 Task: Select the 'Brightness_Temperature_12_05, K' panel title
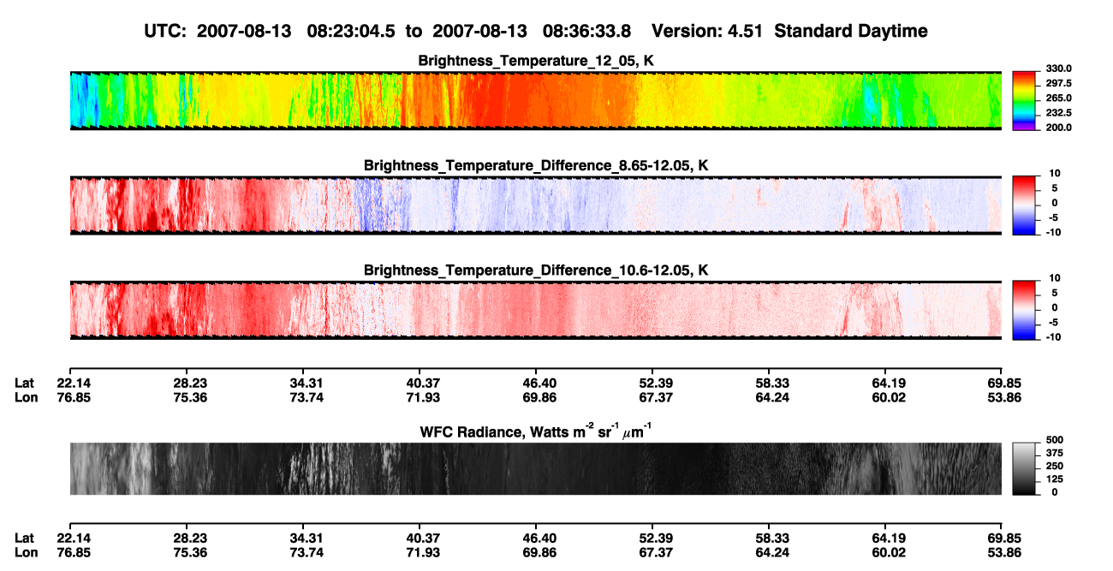coord(536,61)
